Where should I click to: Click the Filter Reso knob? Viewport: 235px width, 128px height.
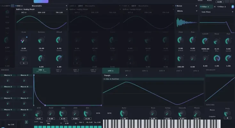216,41
